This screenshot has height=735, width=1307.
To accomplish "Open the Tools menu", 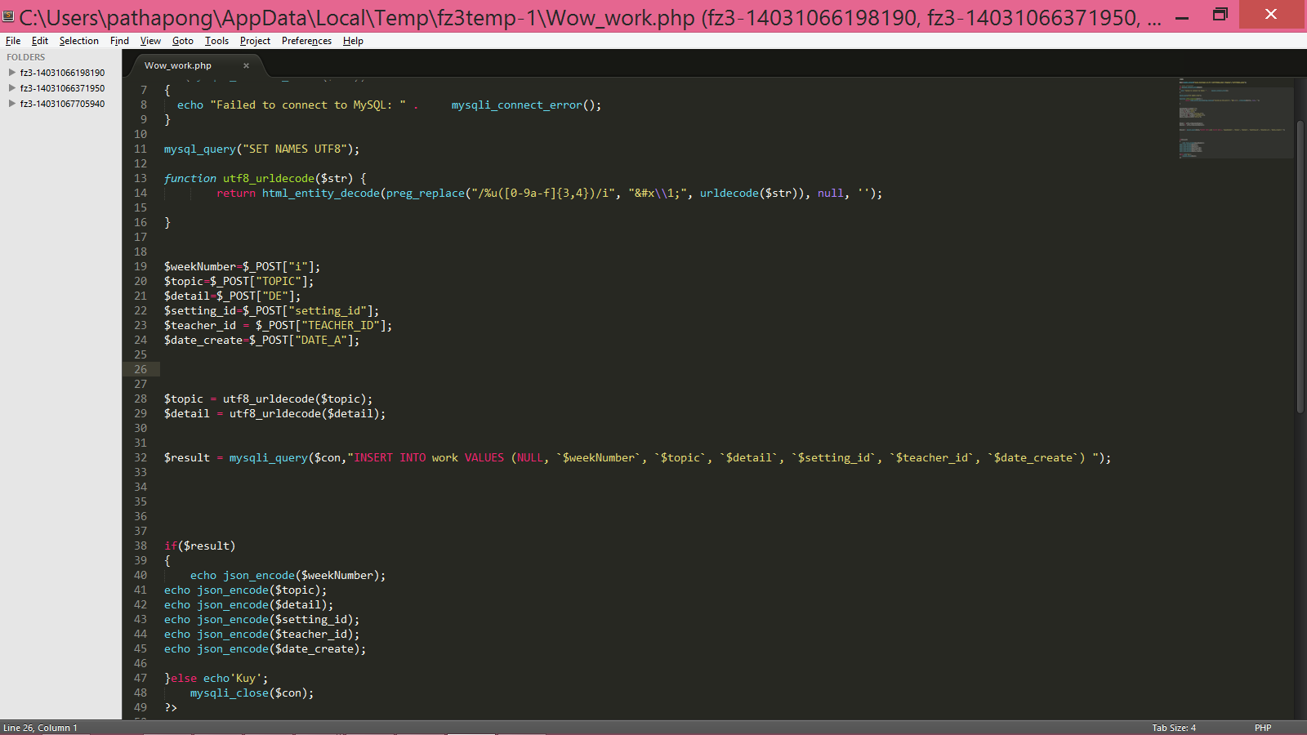I will (216, 41).
